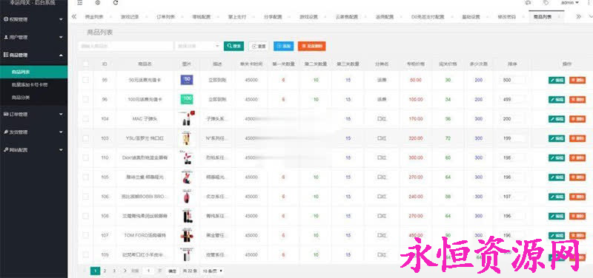
Task: Click the round icon beside the refresh icon
Action: click(x=98, y=3)
